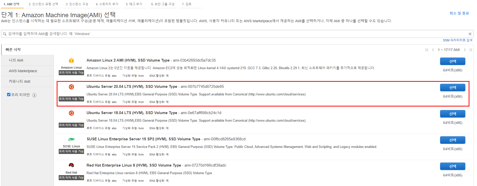The width and height of the screenshot is (477, 186).
Task: Click 선택 for Ubuntu Server 18.04 LTS
Action: point(452,114)
